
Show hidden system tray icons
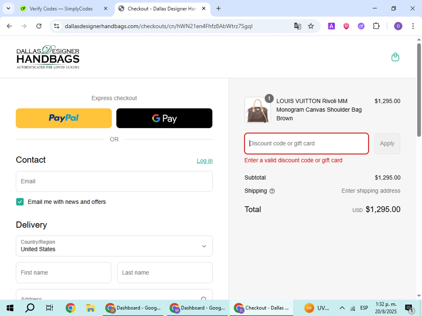coord(342,308)
